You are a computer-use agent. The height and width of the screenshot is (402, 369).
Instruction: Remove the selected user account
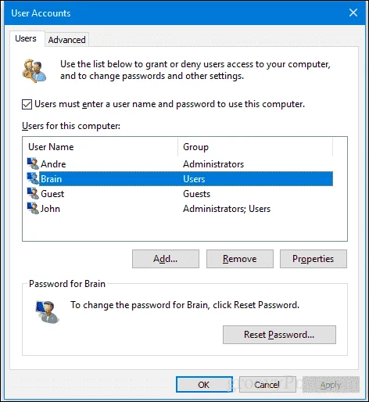pos(240,259)
